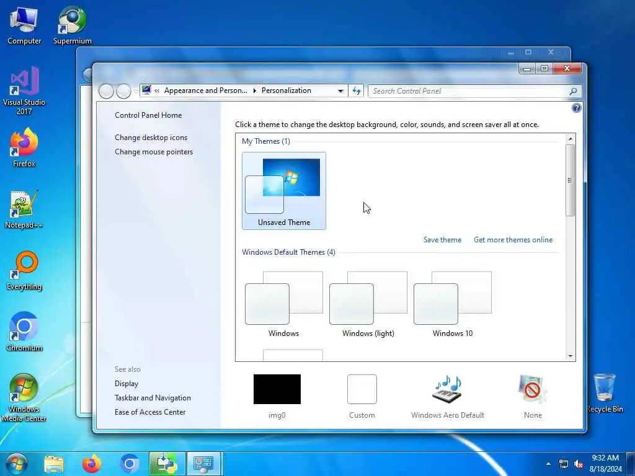
Task: Open Visual Studio 2017 shortcut
Action: click(24, 90)
